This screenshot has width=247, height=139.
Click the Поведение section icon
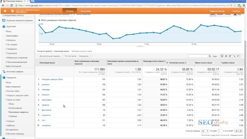click(4, 78)
